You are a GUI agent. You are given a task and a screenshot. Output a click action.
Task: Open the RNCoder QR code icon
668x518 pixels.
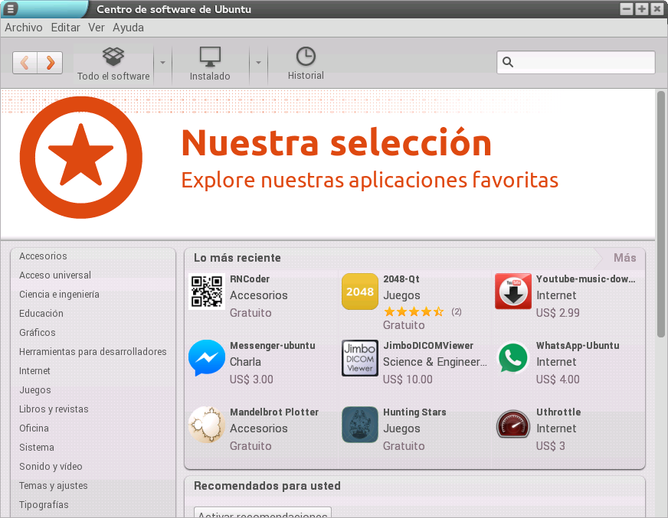coord(207,292)
